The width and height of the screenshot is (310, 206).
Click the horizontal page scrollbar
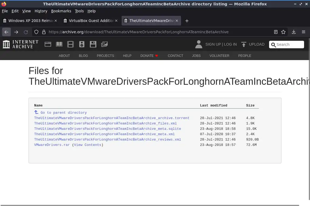click(150, 205)
